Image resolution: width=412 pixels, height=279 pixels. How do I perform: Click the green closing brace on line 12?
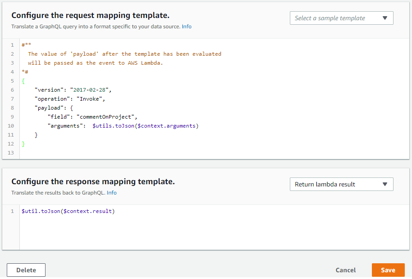(23, 144)
